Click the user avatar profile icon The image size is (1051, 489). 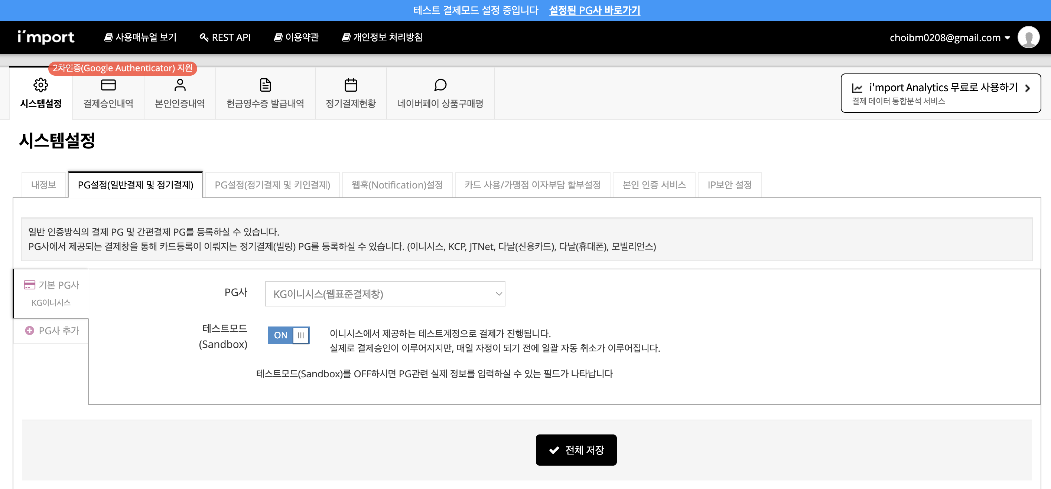pyautogui.click(x=1028, y=37)
